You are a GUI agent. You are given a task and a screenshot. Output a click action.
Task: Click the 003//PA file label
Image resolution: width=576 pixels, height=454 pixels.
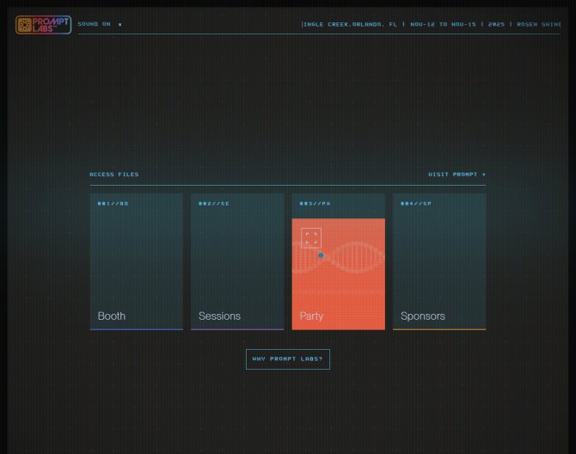[315, 204]
